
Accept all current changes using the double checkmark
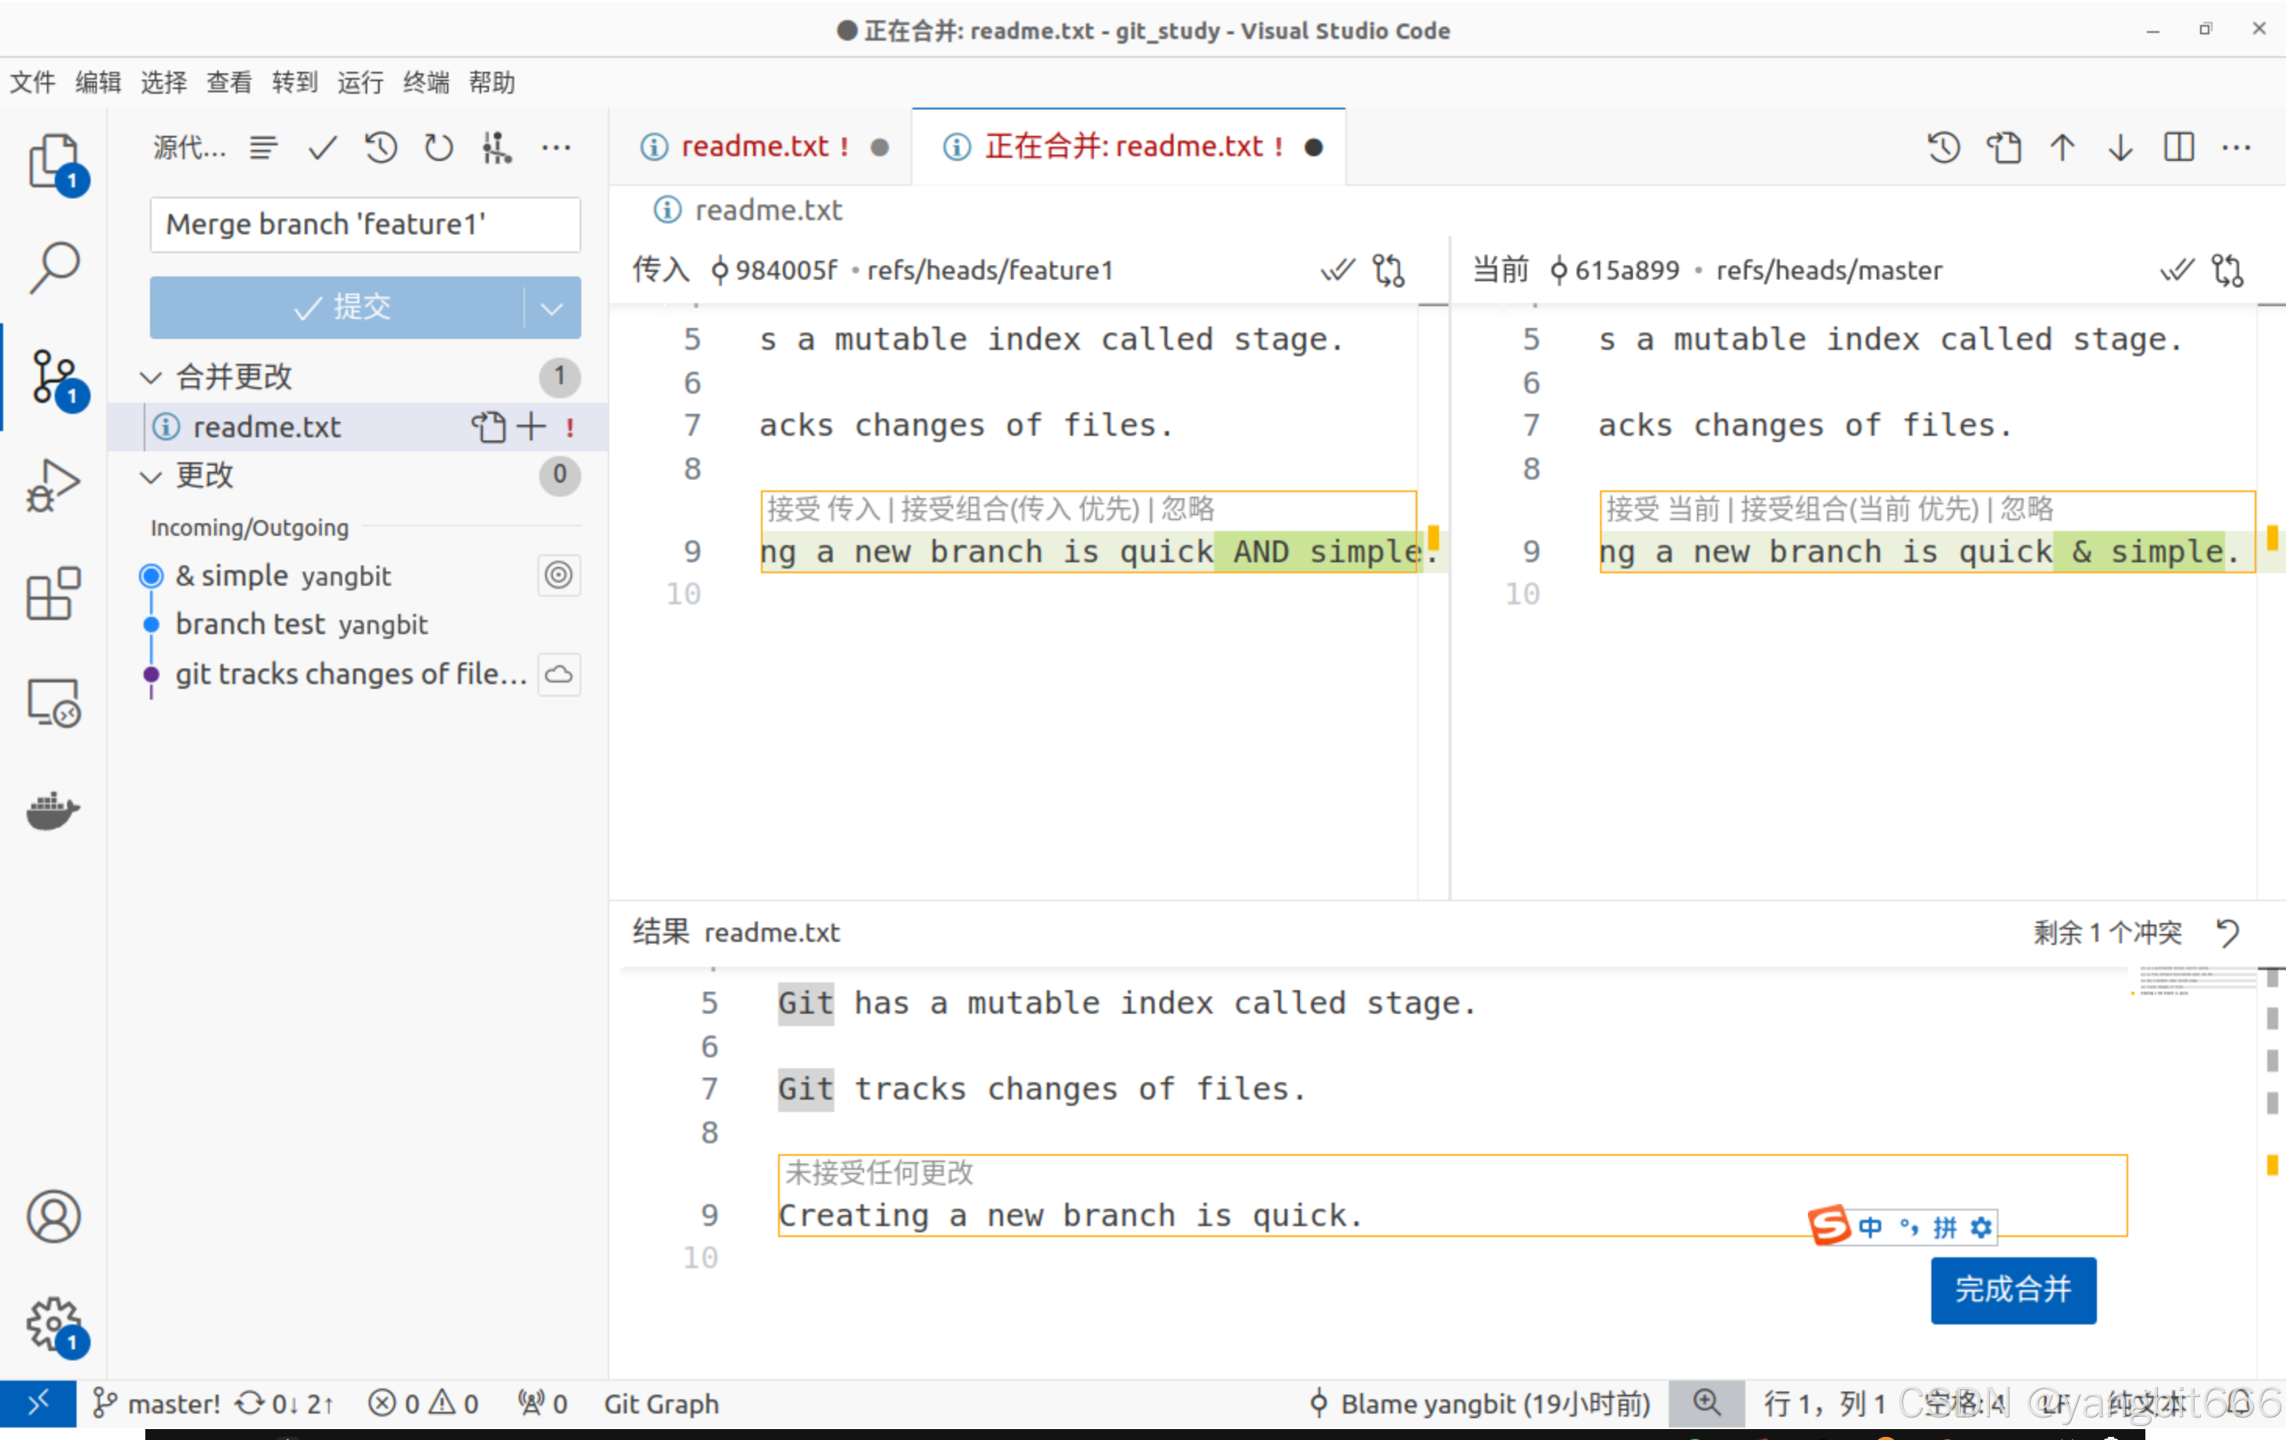coord(2176,270)
